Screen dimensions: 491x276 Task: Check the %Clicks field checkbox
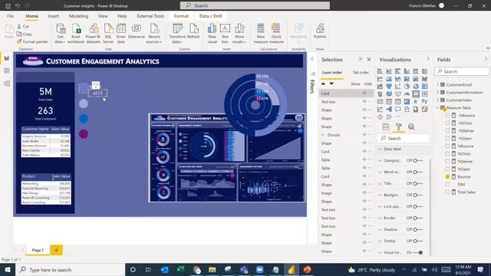[x=447, y=153]
